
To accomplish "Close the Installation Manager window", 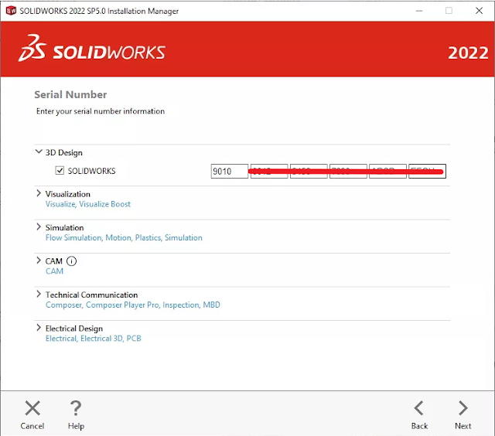I will click(479, 11).
